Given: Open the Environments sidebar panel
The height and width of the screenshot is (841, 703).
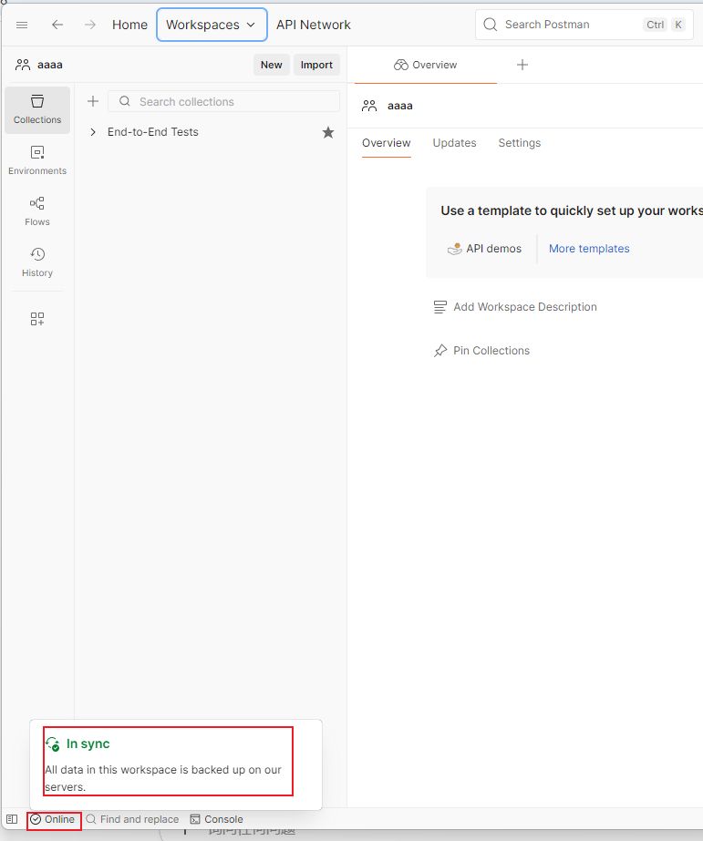Looking at the screenshot, I should [x=37, y=160].
